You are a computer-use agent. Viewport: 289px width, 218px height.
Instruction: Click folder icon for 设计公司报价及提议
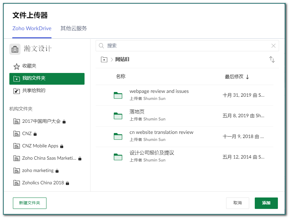pos(118,157)
